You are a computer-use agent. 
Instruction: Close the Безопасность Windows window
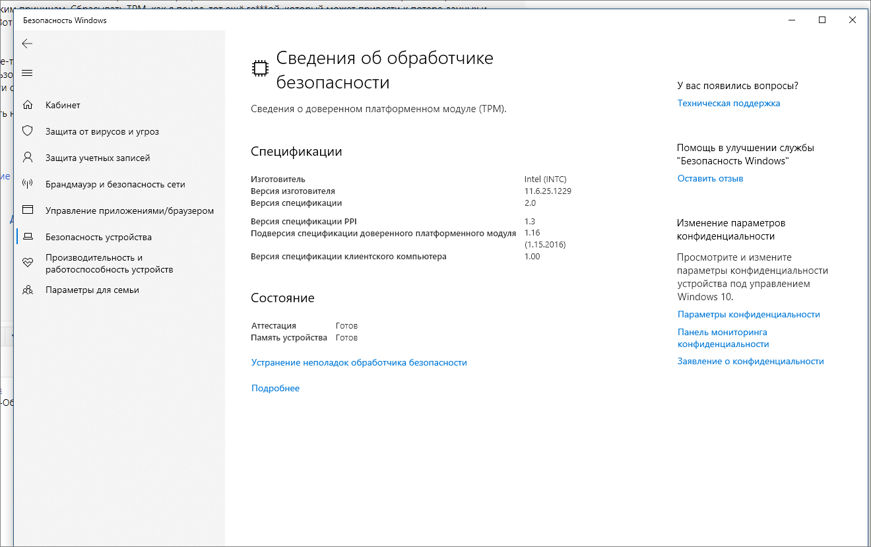(852, 20)
